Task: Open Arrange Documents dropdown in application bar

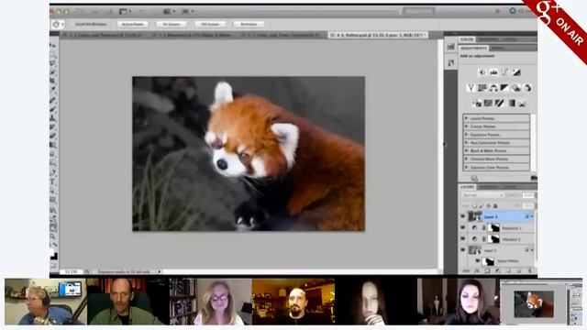Action: tap(168, 12)
